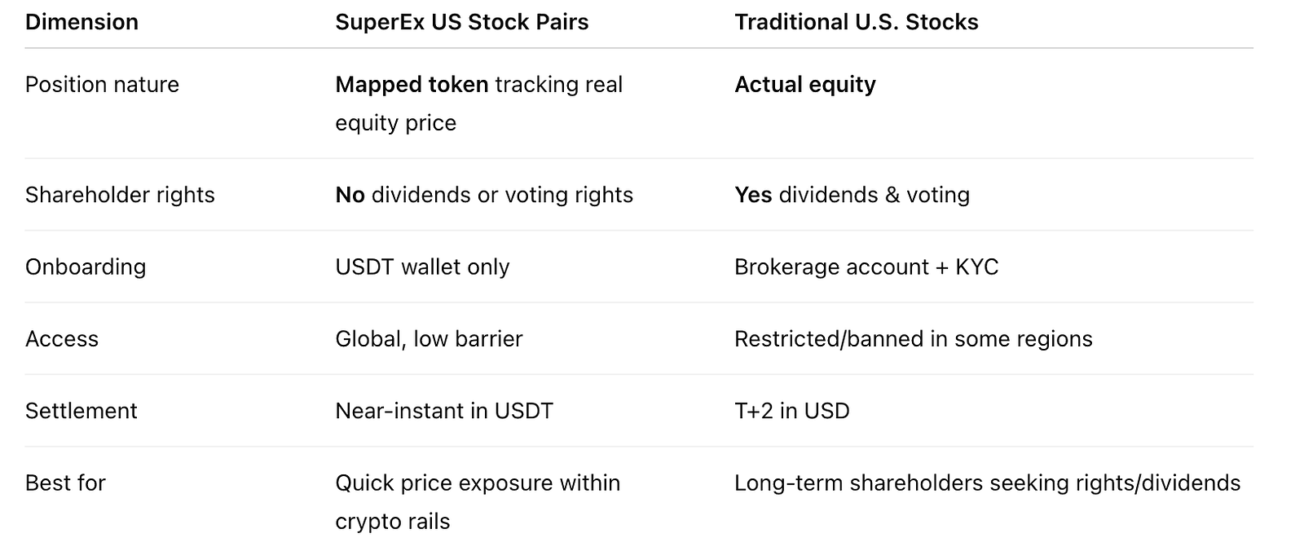
Task: Select the Onboarding row label
Action: 86,267
